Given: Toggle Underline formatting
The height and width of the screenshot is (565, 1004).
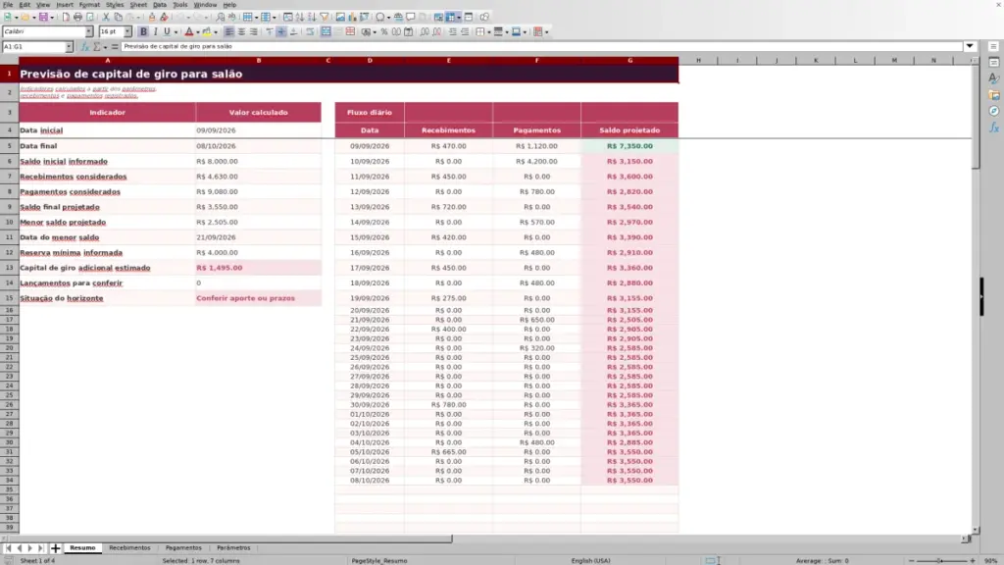Looking at the screenshot, I should point(167,31).
